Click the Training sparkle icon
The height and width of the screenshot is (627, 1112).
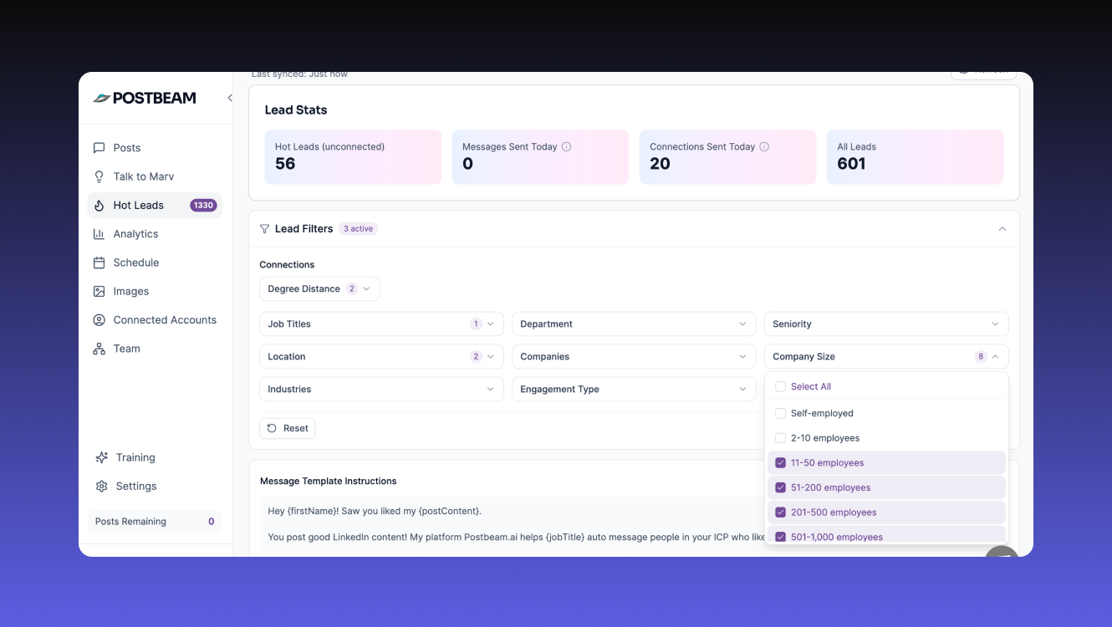[x=102, y=457]
